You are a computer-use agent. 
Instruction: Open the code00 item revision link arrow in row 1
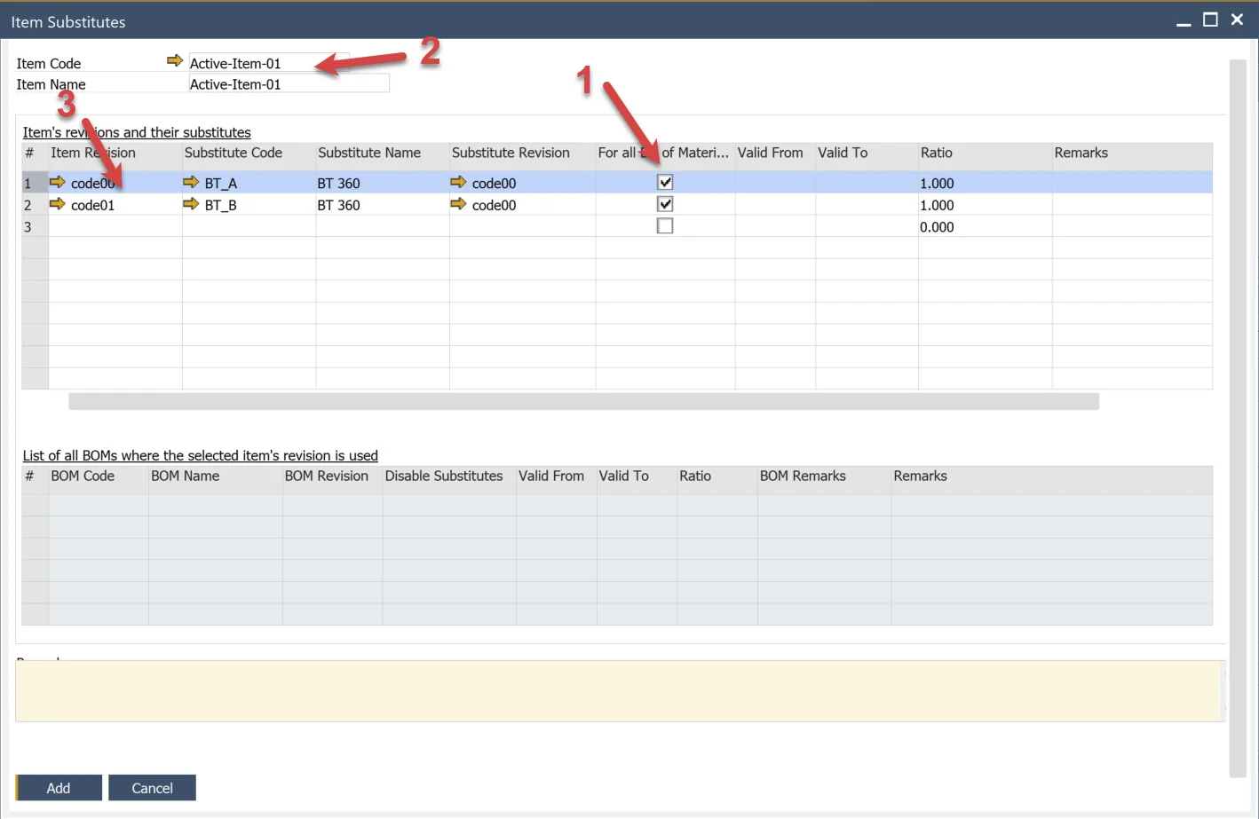58,182
